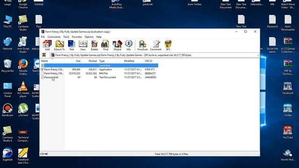The height and width of the screenshot is (168, 299).
Task: Select the Delete toolbar icon
Action: 94,45
